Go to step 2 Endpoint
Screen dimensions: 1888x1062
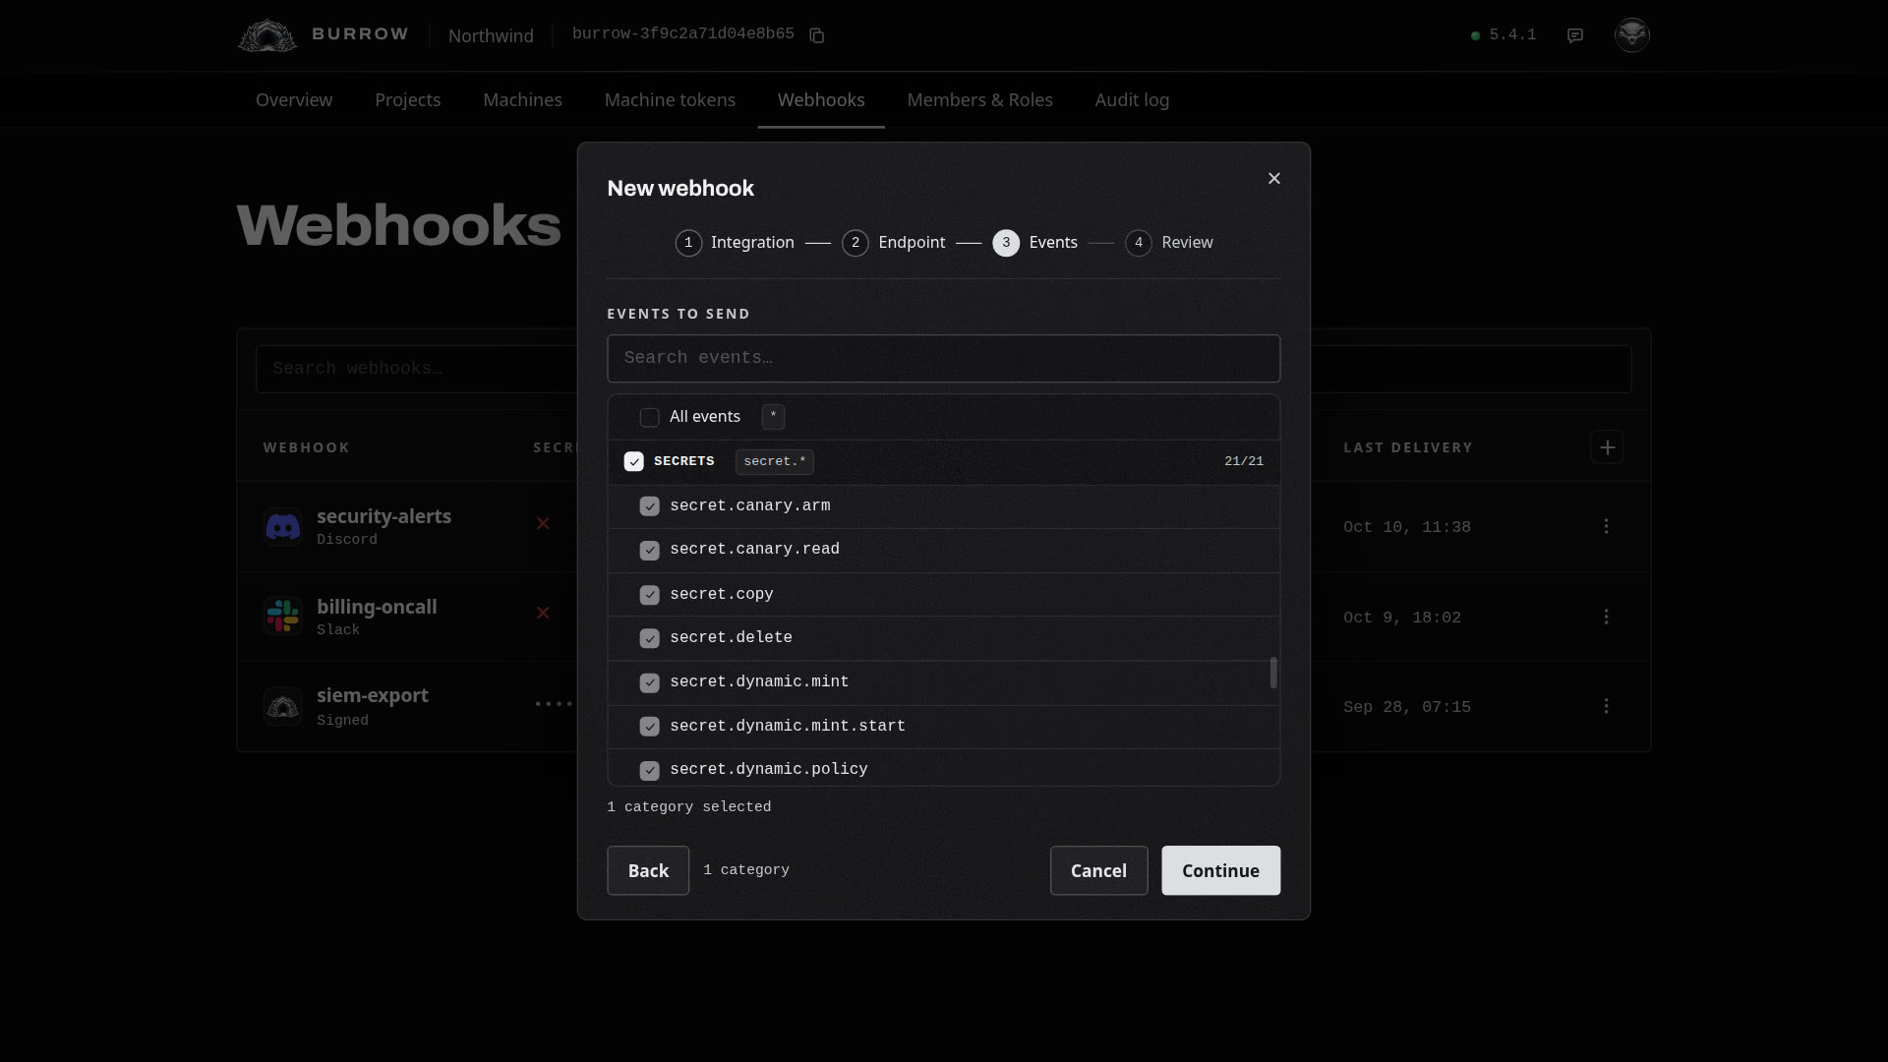894,243
